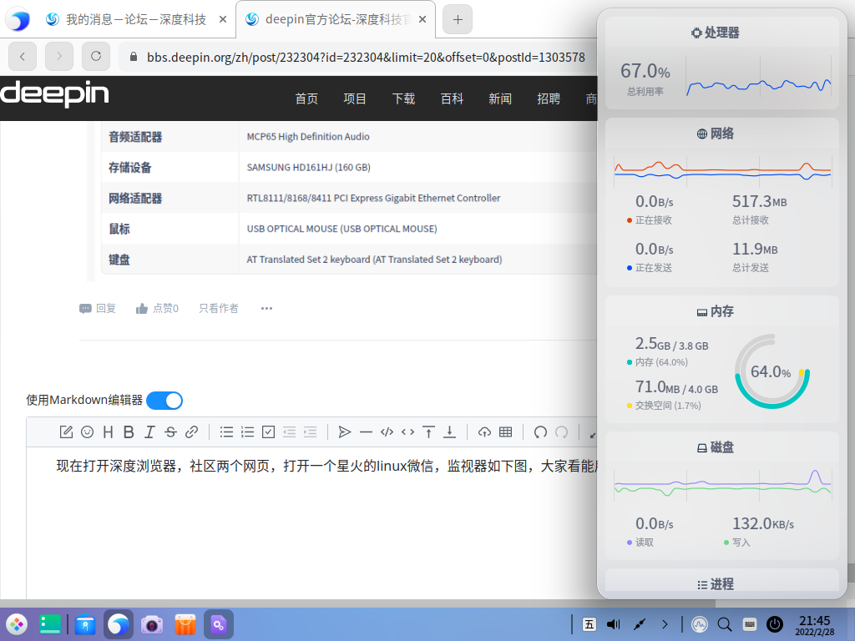Insert a hyperlink with link icon
Image resolution: width=855 pixels, height=641 pixels.
pyautogui.click(x=191, y=432)
